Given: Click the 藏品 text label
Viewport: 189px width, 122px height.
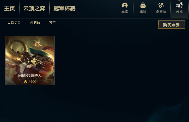Looking at the screenshot, I should (x=143, y=11).
